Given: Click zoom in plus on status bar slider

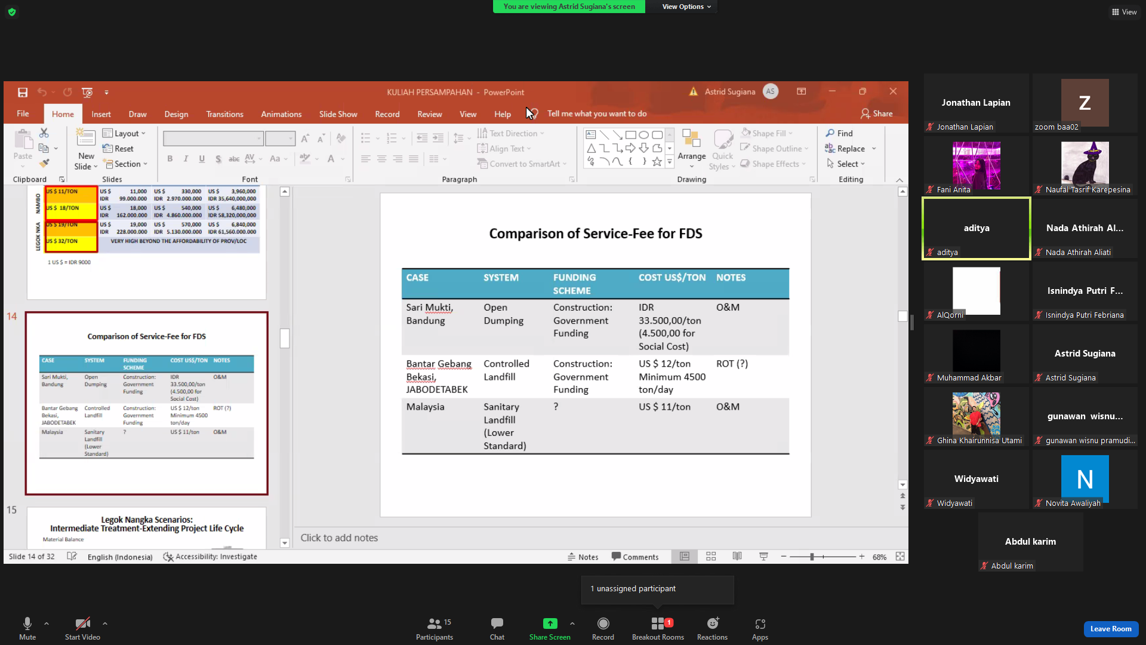Looking at the screenshot, I should coord(862,557).
